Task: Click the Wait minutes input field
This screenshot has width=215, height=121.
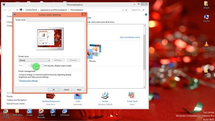Action: (27, 66)
